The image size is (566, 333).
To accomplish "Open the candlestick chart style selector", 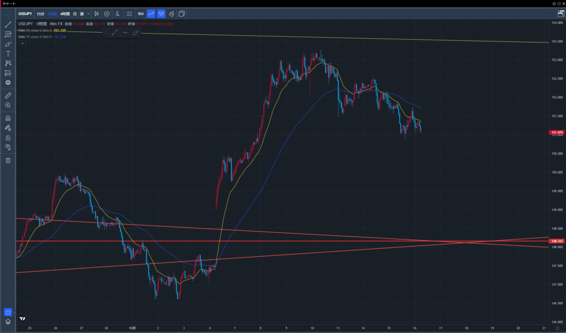I will [x=96, y=13].
